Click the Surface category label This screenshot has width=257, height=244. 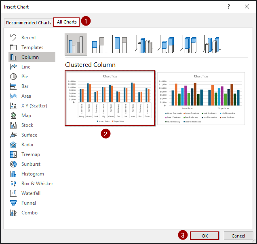coord(29,135)
